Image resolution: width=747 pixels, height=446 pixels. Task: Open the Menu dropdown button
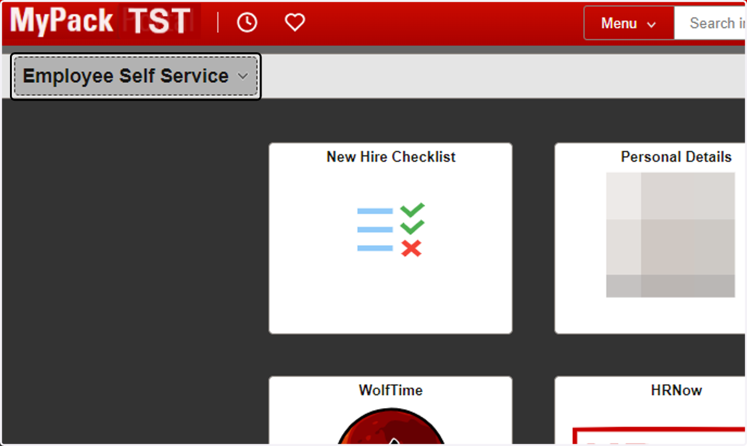(629, 24)
